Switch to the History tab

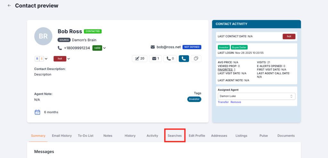click(130, 136)
